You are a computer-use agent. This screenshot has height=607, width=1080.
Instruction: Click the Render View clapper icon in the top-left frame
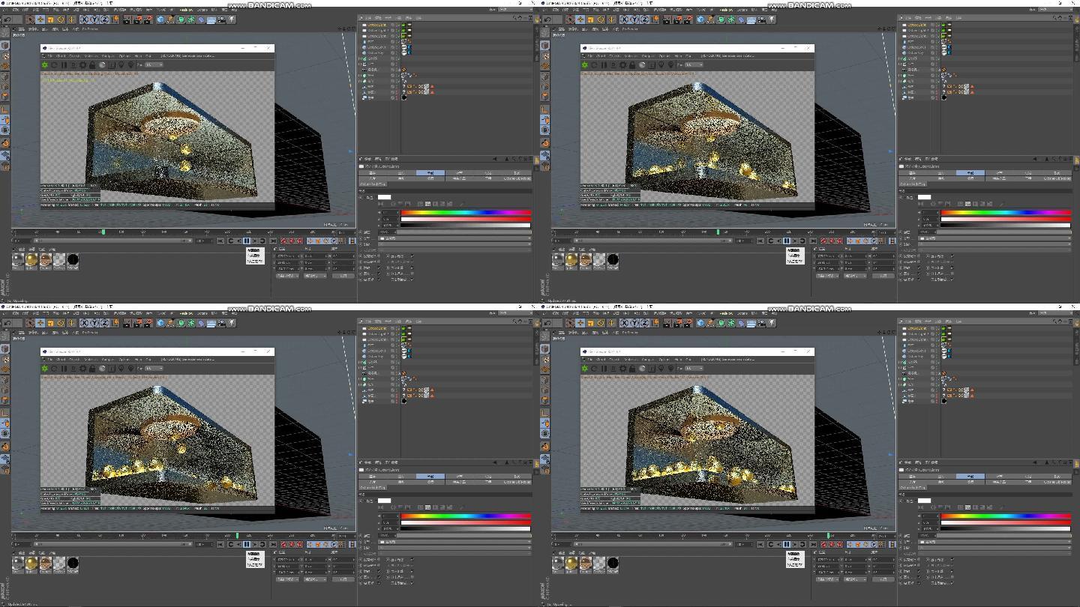127,19
